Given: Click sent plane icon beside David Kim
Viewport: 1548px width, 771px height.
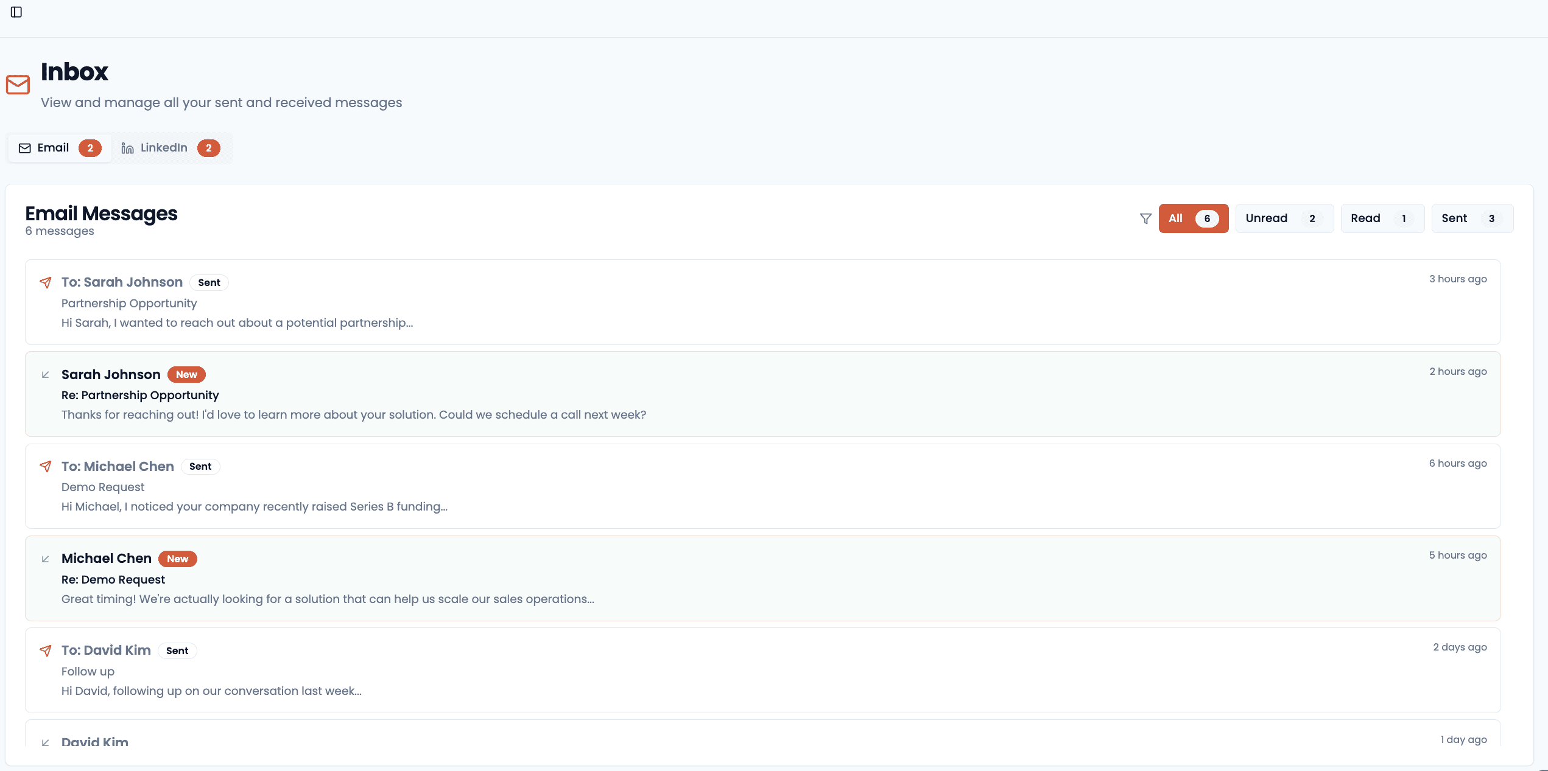Looking at the screenshot, I should (x=46, y=651).
